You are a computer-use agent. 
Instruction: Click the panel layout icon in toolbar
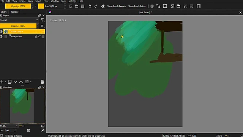199,6
